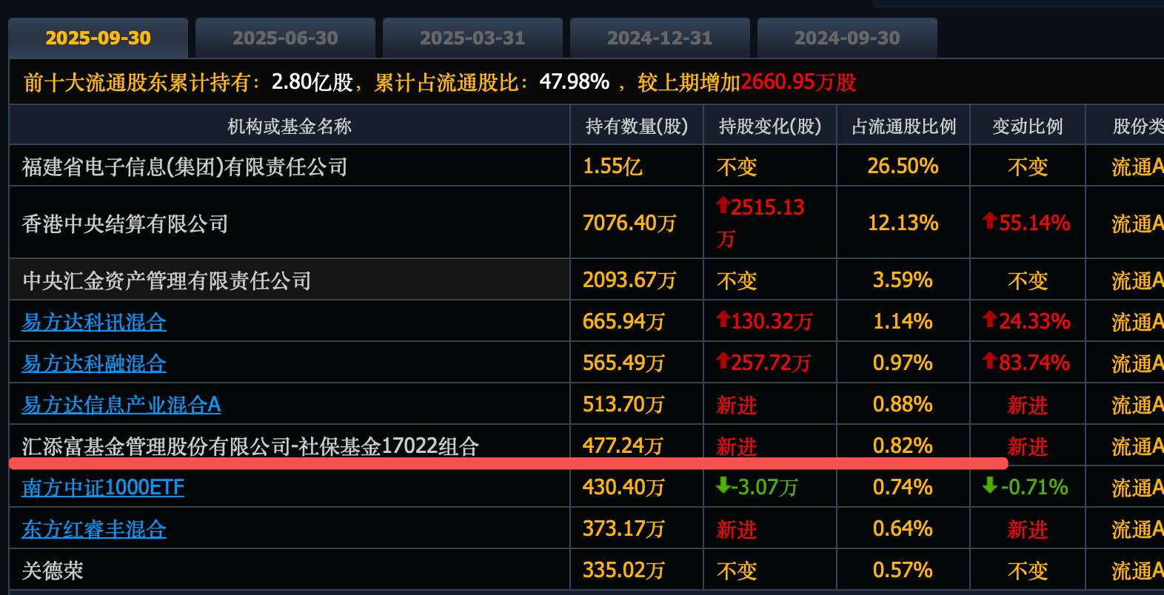Image resolution: width=1164 pixels, height=595 pixels.
Task: Click the 24.33% change ratio value
Action: 1027,321
